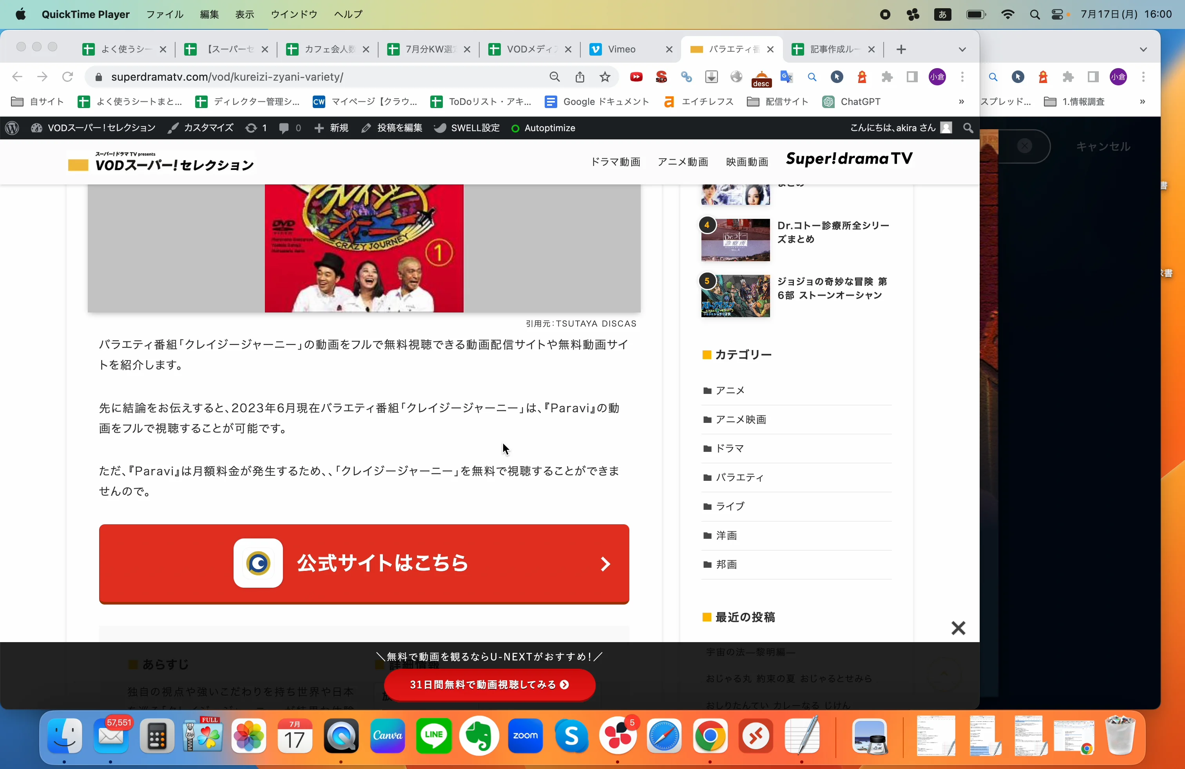Open the Google Translate extension icon
Viewport: 1185px width, 769px height.
pyautogui.click(x=787, y=77)
